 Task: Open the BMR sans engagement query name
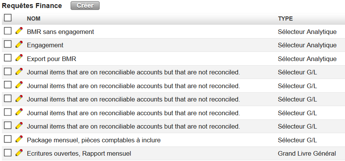click(x=60, y=32)
